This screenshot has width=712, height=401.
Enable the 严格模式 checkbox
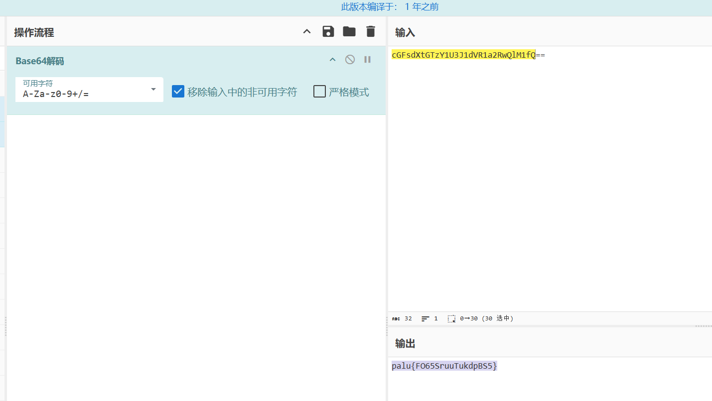319,92
